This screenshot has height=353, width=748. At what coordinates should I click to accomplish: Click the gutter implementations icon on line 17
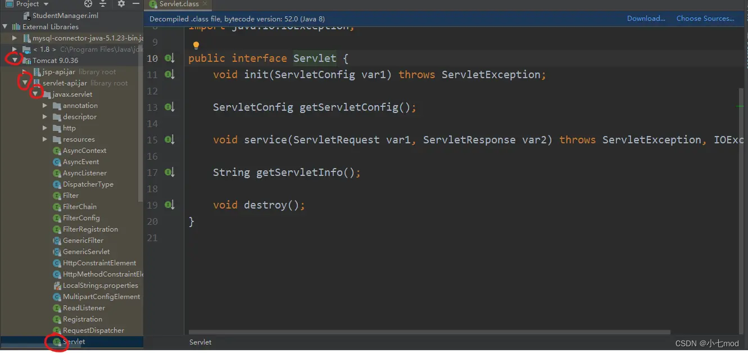[x=169, y=173]
